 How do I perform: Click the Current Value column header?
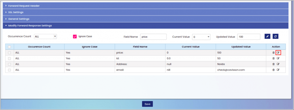pos(191,47)
